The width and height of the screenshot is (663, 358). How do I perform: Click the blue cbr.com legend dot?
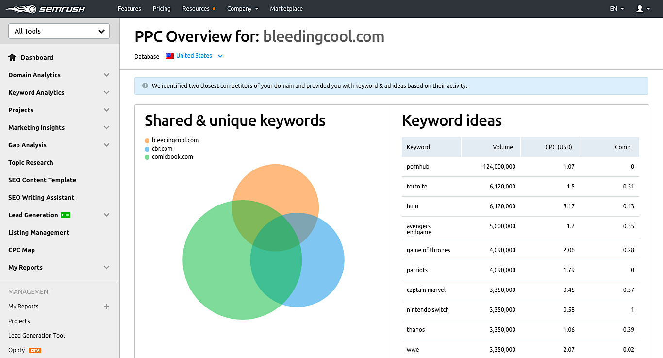(147, 149)
